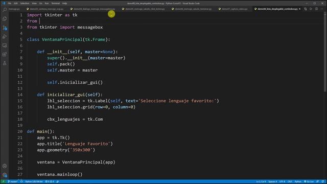Open the Extensions view icon

(5, 54)
